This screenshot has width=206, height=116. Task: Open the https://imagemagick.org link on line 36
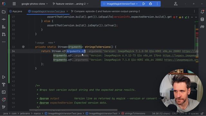pyautogui.click(x=181, y=60)
